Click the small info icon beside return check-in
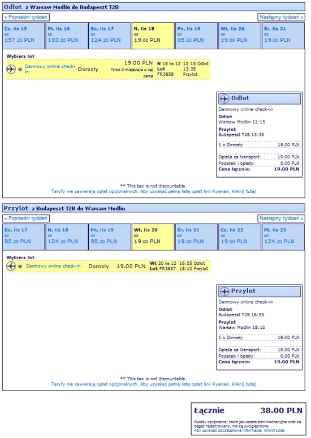This screenshot has height=438, width=311. click(20, 266)
